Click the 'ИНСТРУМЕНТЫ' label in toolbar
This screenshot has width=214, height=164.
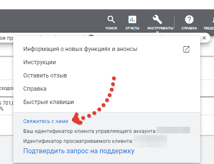click(x=160, y=28)
